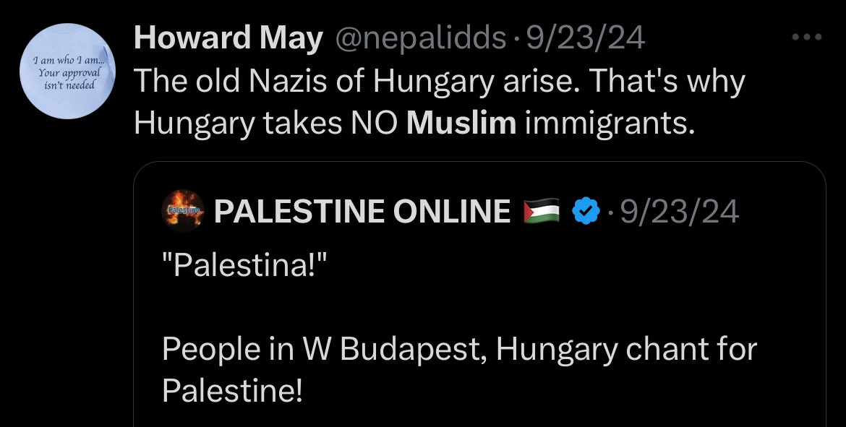The width and height of the screenshot is (846, 427).
Task: Open the quoted tweet's 9/23/24 timestamp
Action: pyautogui.click(x=679, y=212)
